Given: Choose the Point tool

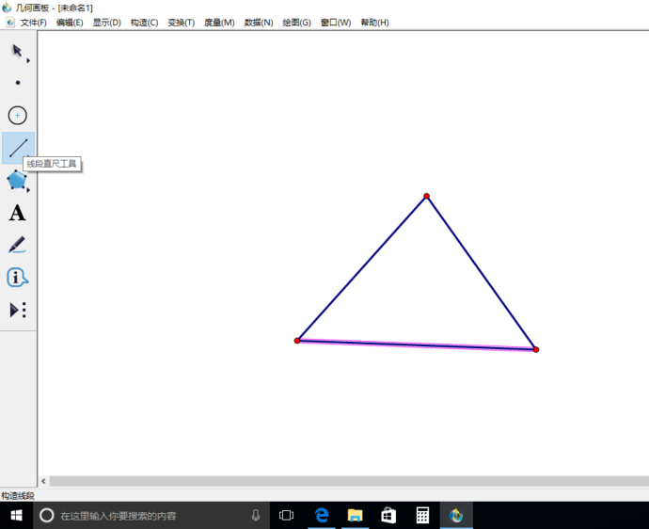Looking at the screenshot, I should 17,83.
